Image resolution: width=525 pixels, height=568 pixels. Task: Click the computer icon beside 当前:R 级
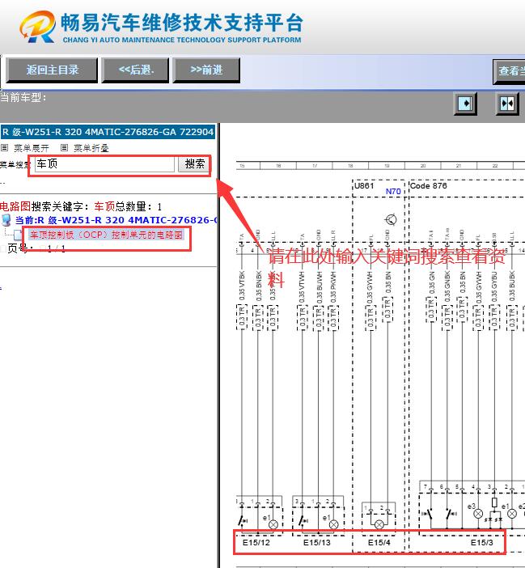[x=6, y=220]
